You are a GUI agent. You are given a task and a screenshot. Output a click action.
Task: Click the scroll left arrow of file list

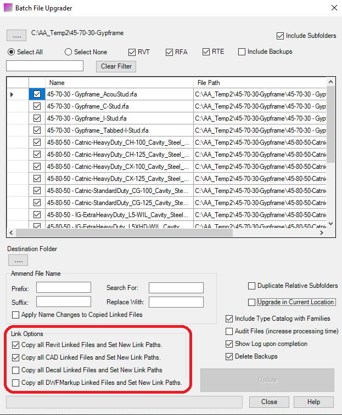11,232
